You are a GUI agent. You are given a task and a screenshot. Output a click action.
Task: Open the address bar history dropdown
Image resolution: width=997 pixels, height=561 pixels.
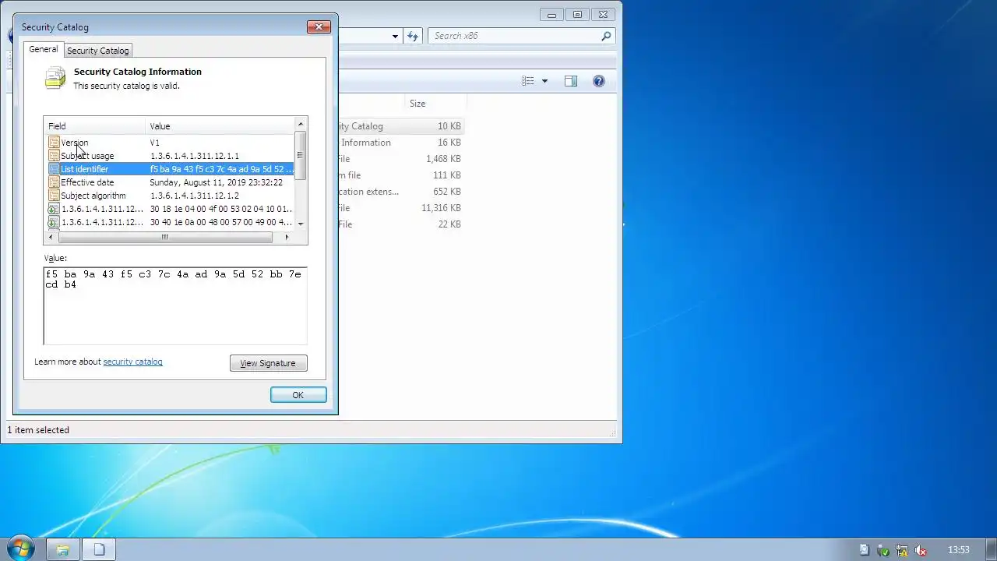point(395,36)
